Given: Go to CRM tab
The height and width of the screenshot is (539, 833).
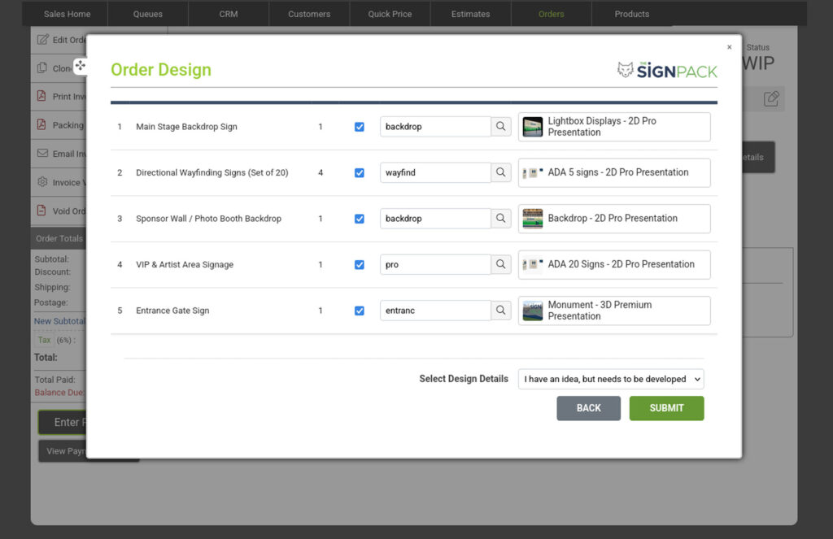Looking at the screenshot, I should (229, 14).
